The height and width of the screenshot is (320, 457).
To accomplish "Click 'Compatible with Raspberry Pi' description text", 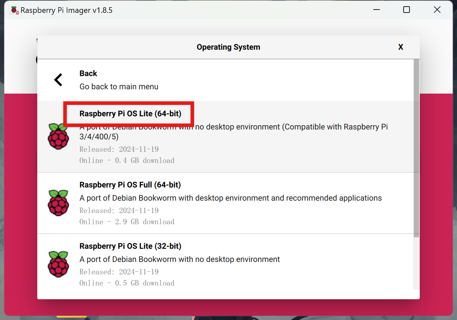I will pos(233,132).
